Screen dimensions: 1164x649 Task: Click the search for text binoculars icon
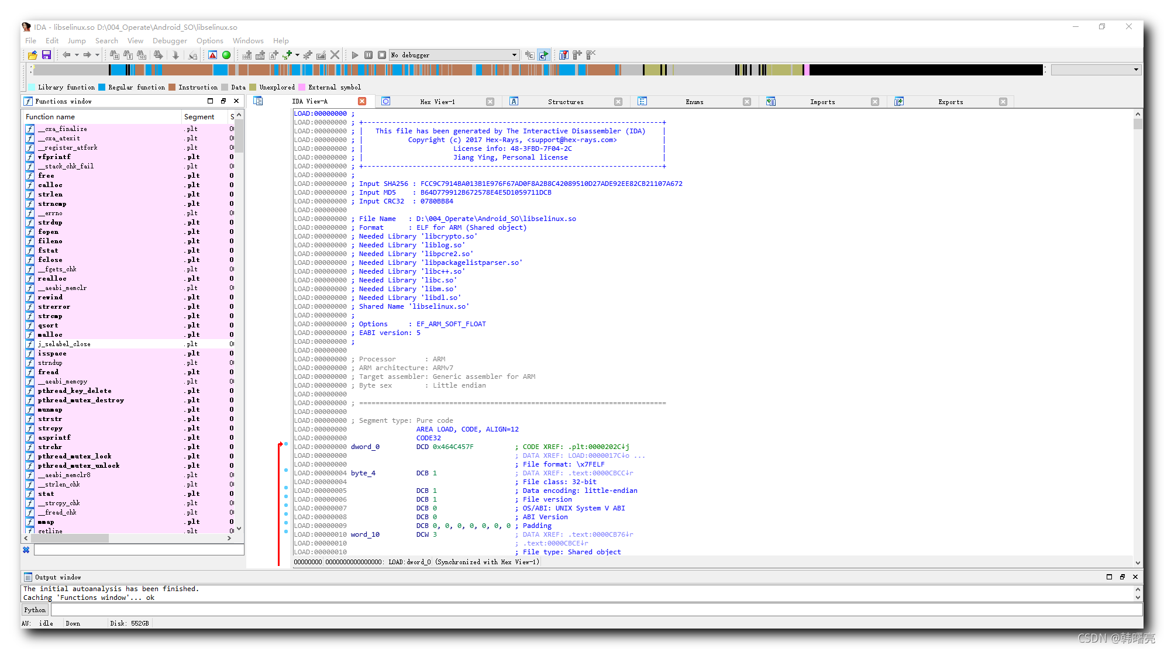coord(128,55)
